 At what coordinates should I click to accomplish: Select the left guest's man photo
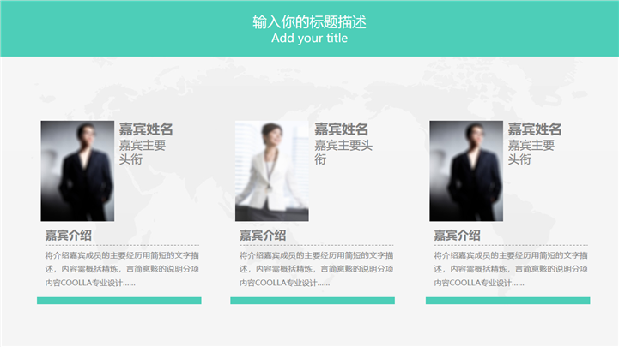pos(77,171)
